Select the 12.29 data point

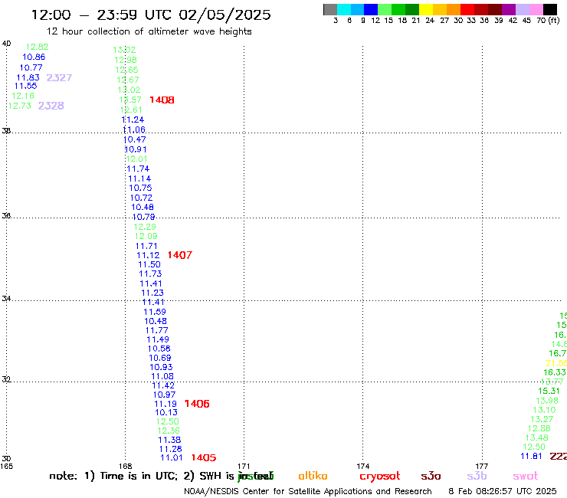[145, 227]
